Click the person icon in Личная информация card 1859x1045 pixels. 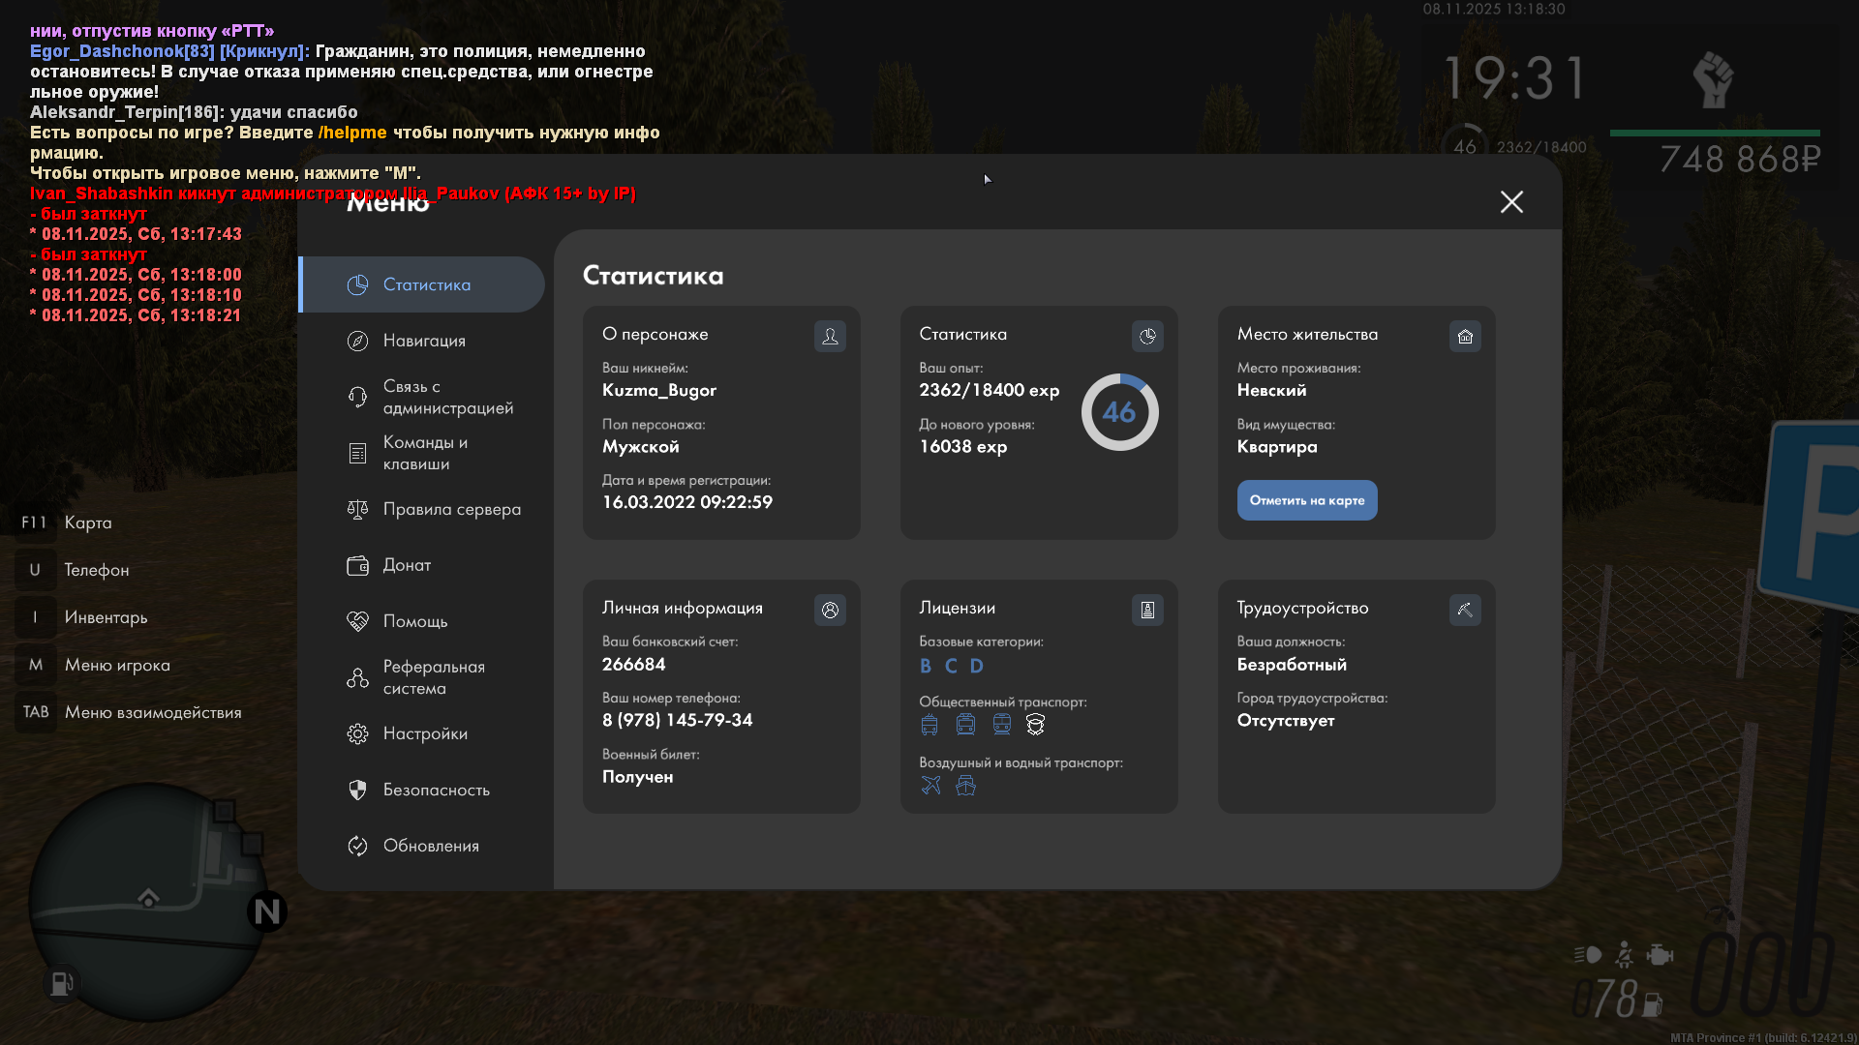(x=830, y=610)
